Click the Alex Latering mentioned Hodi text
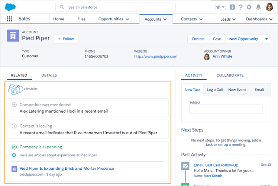278x186 pixels. click(64, 111)
